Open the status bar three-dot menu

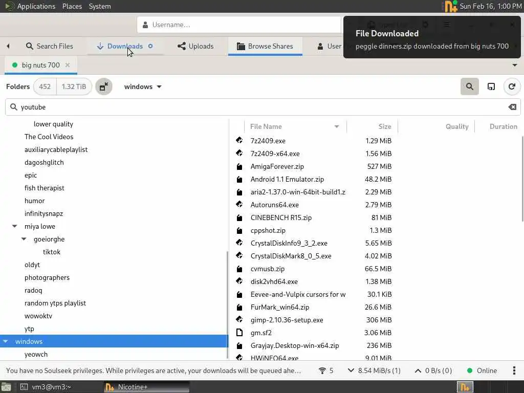514,370
